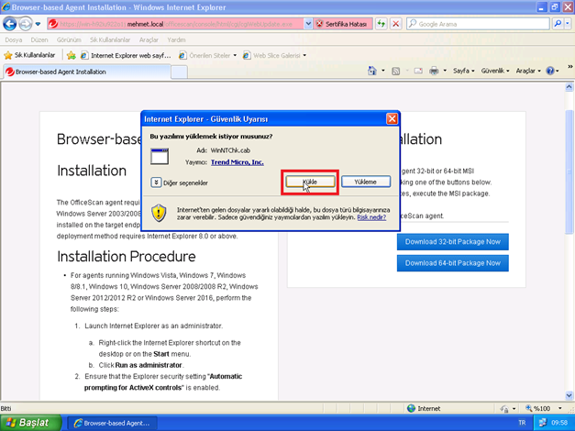Click the Forward navigation arrow
Screen dimensions: 575x431
point(26,24)
